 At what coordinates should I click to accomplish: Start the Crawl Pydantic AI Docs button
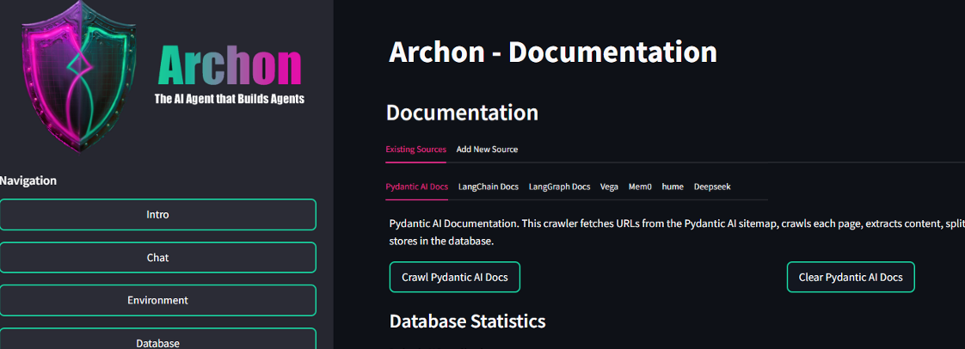tap(455, 277)
